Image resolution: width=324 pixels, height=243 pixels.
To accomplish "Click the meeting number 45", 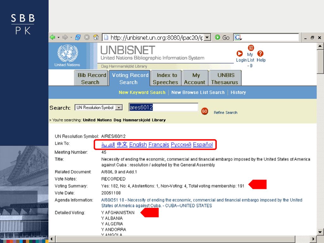I will (104, 152).
